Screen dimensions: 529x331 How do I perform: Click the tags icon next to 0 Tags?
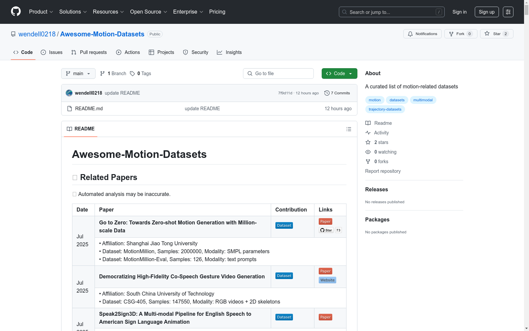coord(132,73)
